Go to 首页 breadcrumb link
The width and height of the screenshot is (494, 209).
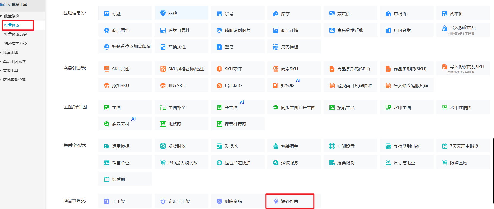3,5
